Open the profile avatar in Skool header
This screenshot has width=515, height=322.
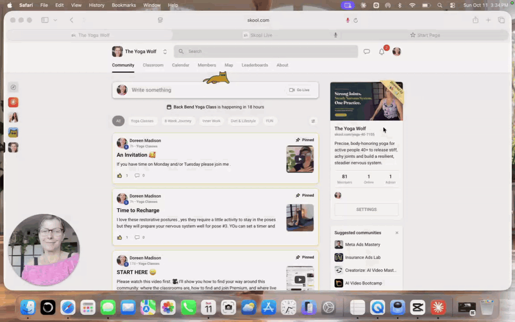click(397, 52)
